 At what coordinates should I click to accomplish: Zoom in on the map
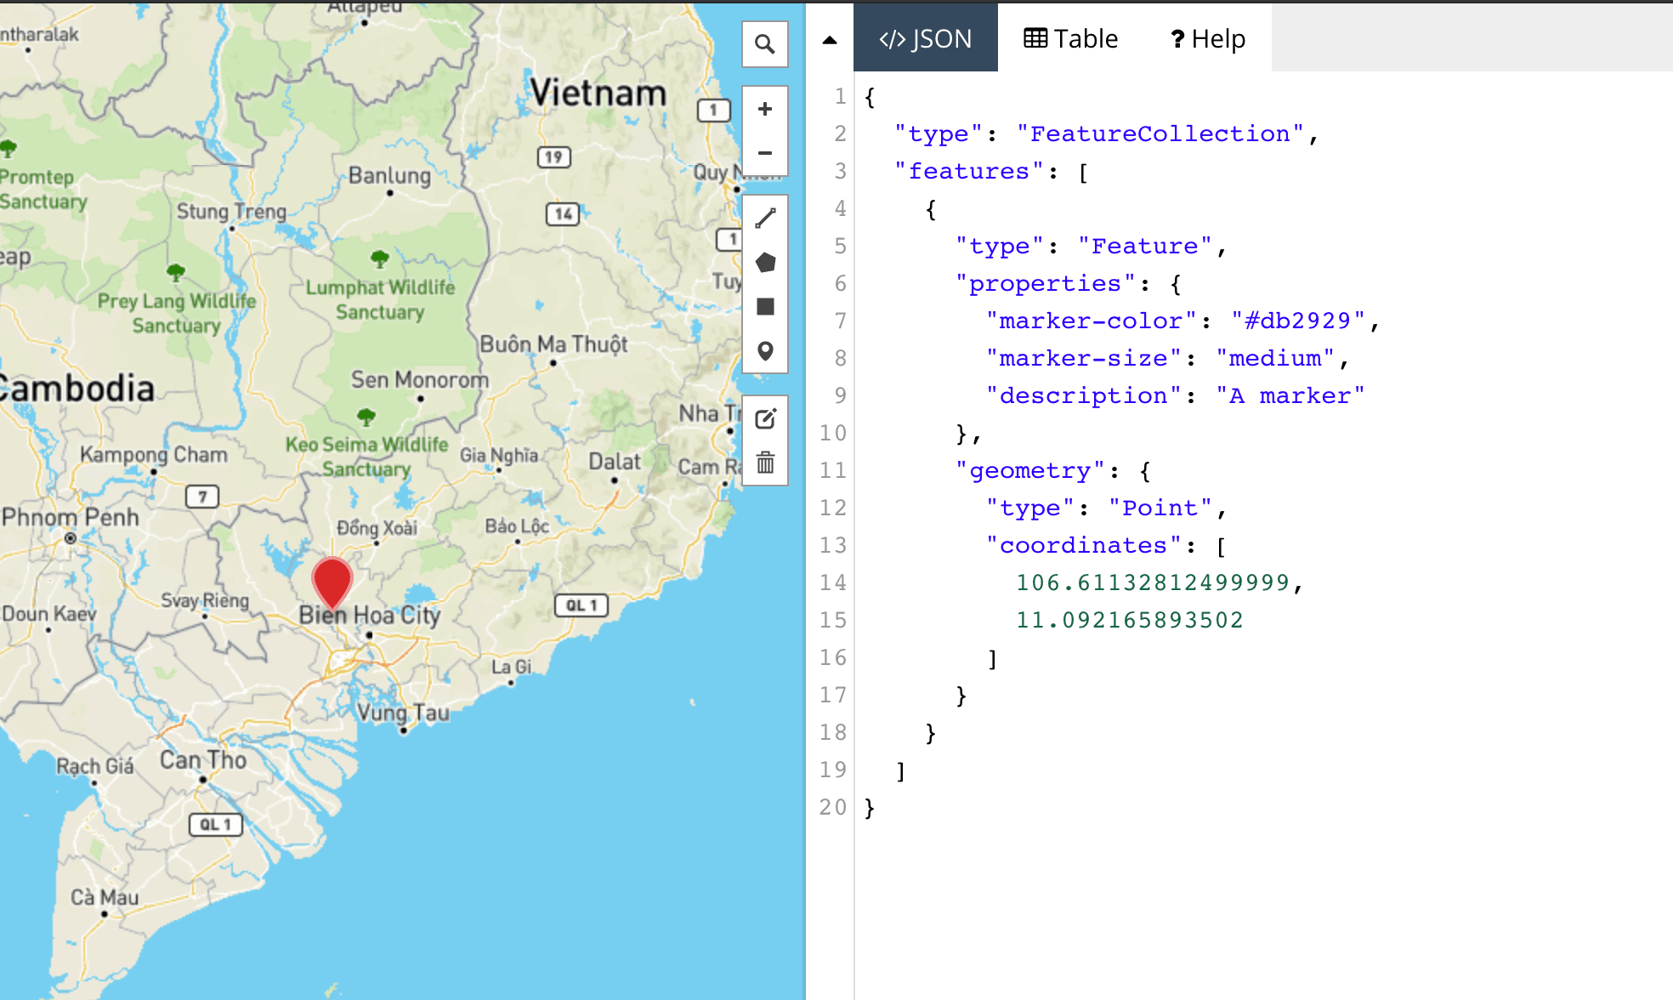click(763, 108)
